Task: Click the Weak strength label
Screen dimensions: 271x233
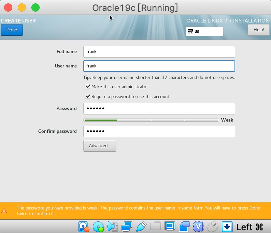Action: [x=227, y=120]
